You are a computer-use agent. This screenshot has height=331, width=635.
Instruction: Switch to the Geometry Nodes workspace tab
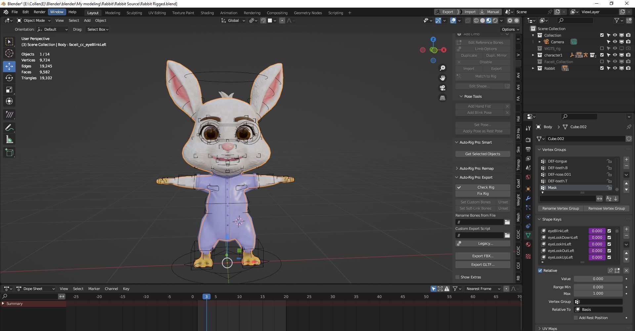tap(308, 13)
